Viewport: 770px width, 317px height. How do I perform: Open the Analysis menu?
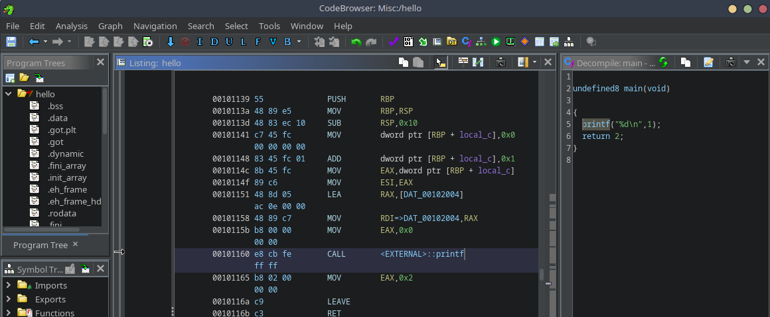pyautogui.click(x=72, y=26)
